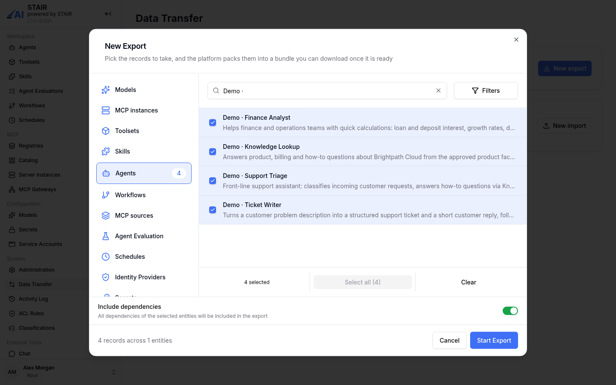Screen dimensions: 616x385
Task: Uncheck Demo · Knowledge Lookup checkbox
Action: pyautogui.click(x=213, y=151)
